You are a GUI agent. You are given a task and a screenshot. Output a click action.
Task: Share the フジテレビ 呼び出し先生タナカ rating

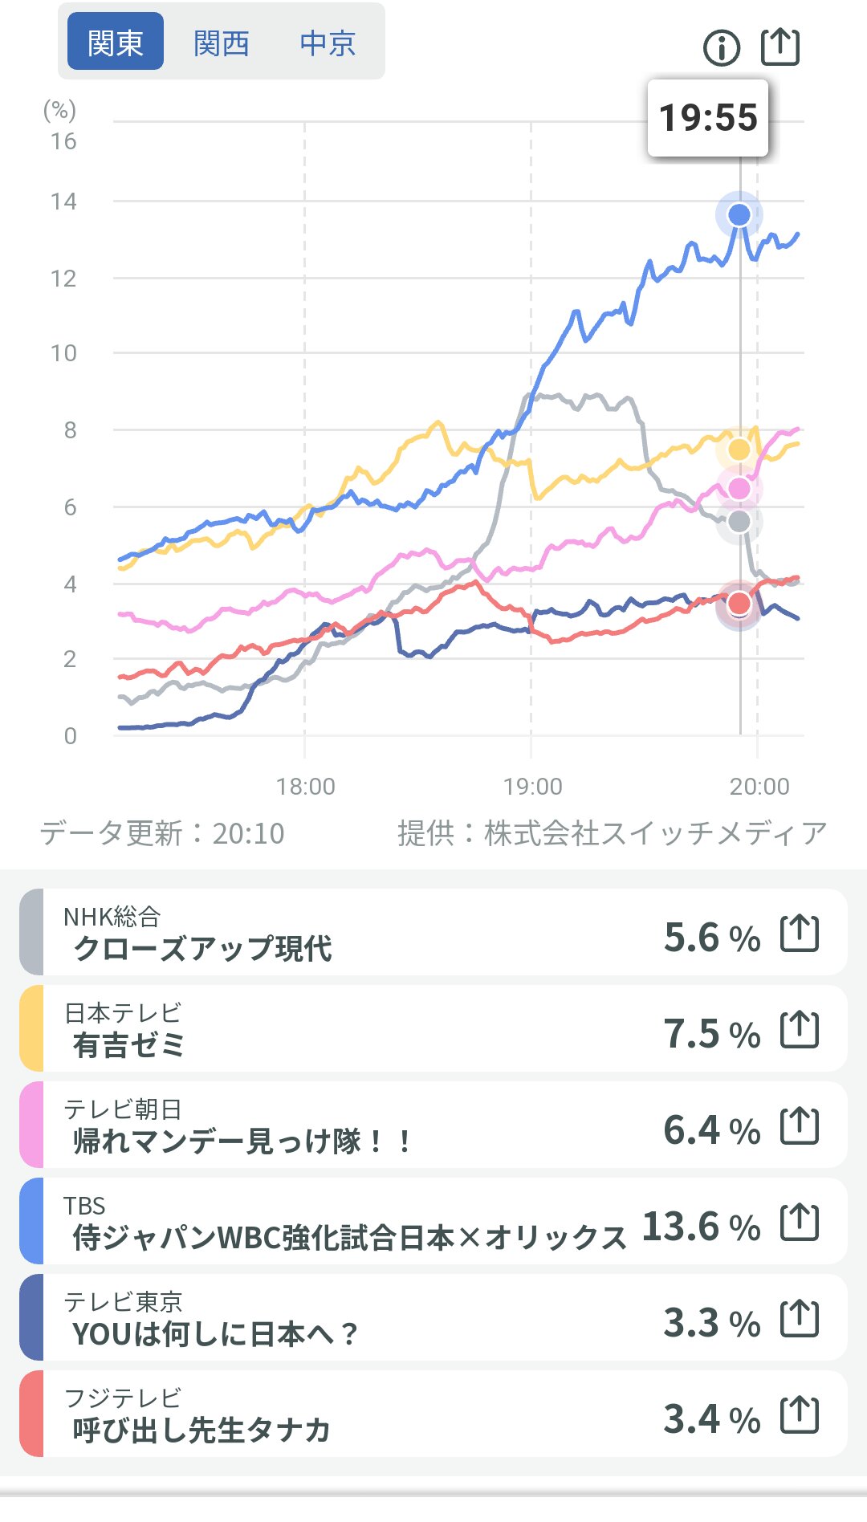pyautogui.click(x=800, y=1416)
